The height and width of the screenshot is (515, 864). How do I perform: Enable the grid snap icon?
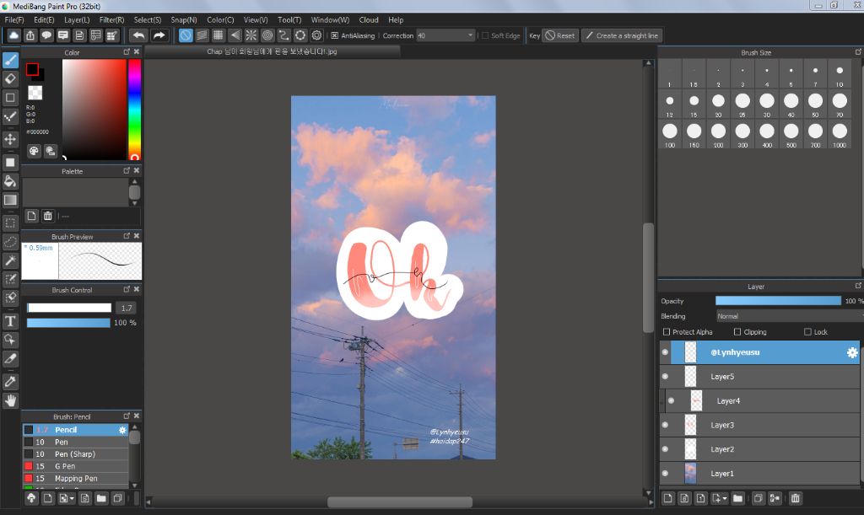pos(219,35)
